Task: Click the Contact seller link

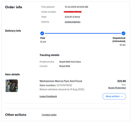Action: pos(49,115)
